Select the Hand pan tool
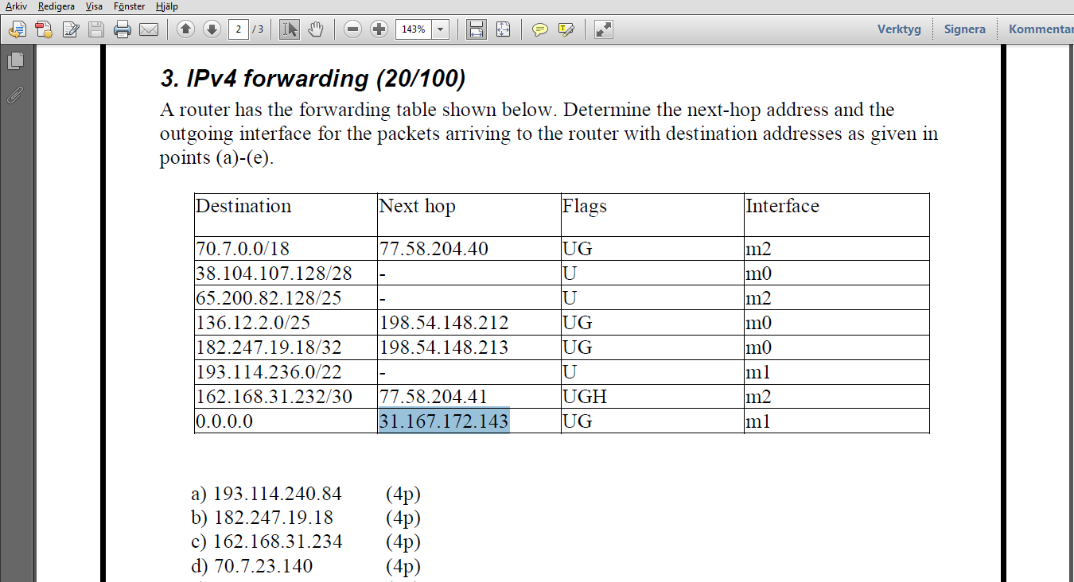The width and height of the screenshot is (1074, 582). point(316,29)
